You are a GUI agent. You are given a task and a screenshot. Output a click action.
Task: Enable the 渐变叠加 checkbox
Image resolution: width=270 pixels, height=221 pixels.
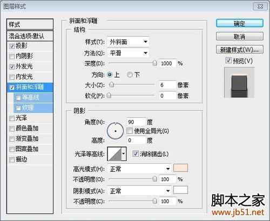(x=12, y=139)
